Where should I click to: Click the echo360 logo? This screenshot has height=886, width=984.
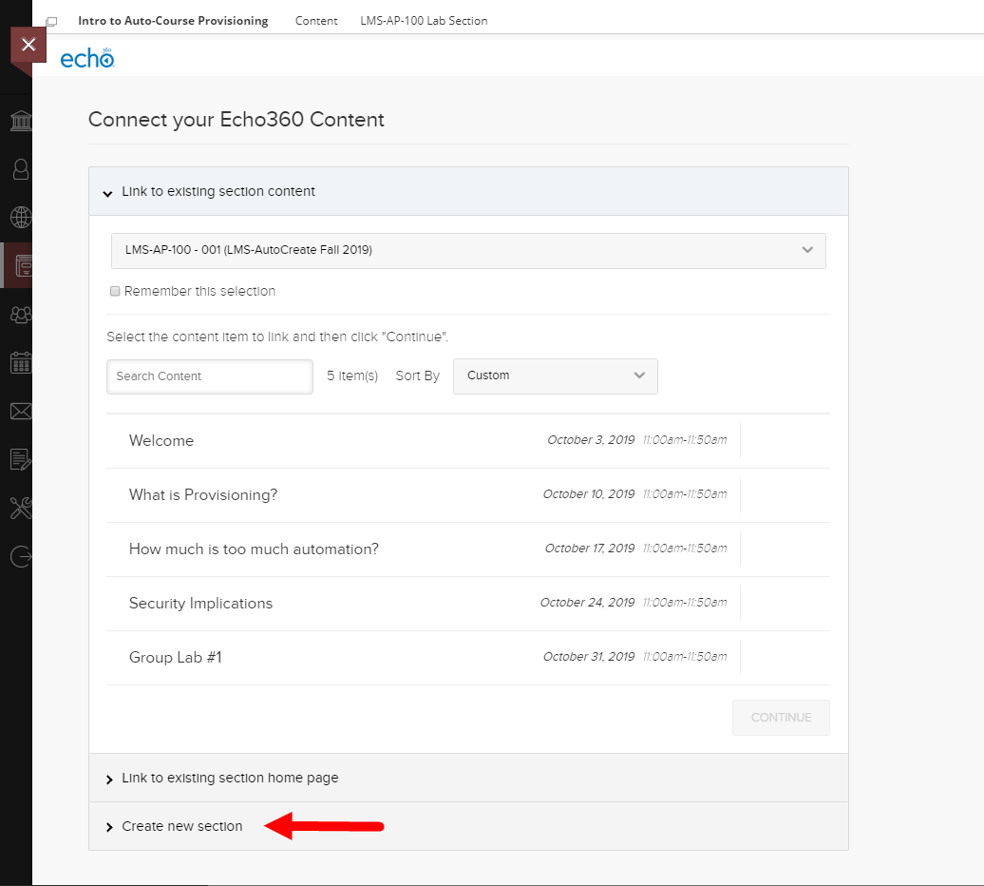(86, 58)
